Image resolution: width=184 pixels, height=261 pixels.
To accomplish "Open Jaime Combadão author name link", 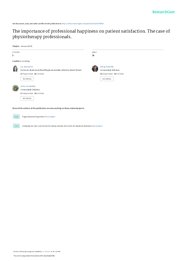I will coord(28,86).
